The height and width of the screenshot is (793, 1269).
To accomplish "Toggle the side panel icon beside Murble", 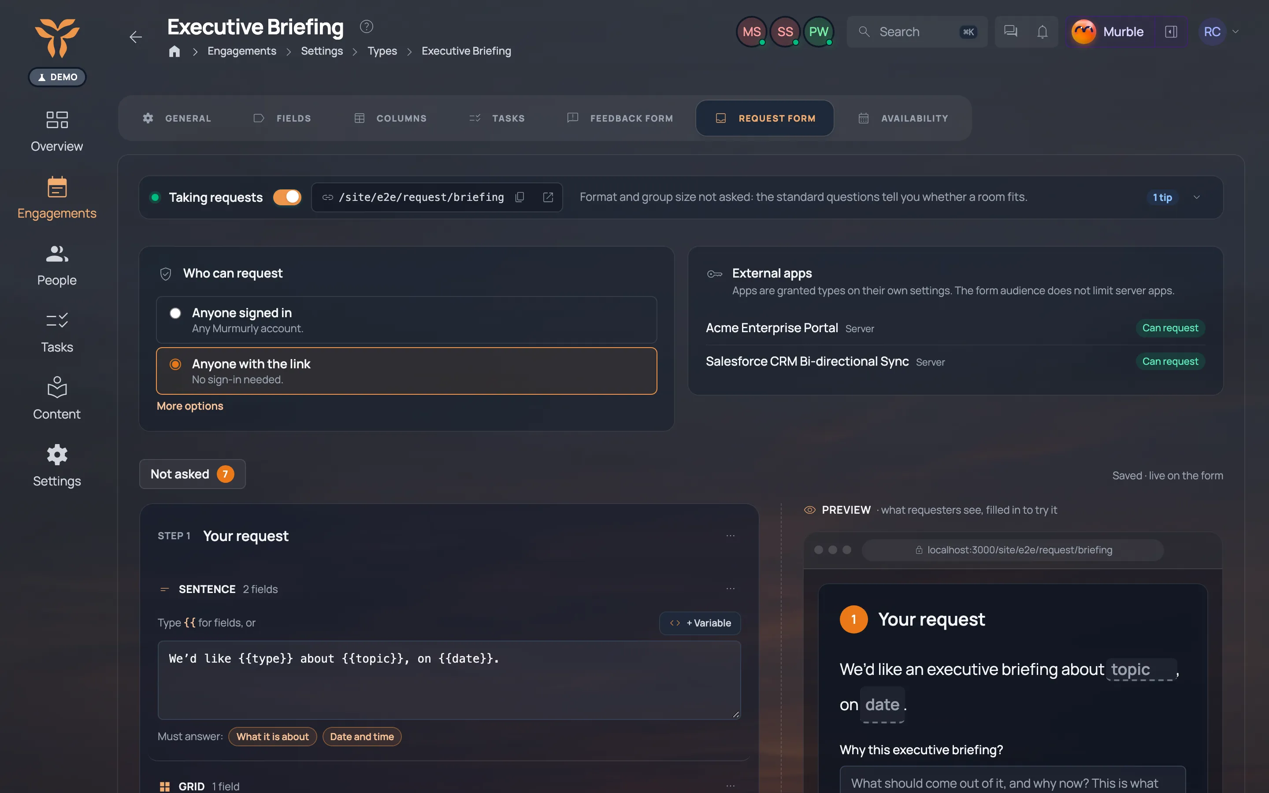I will point(1171,31).
